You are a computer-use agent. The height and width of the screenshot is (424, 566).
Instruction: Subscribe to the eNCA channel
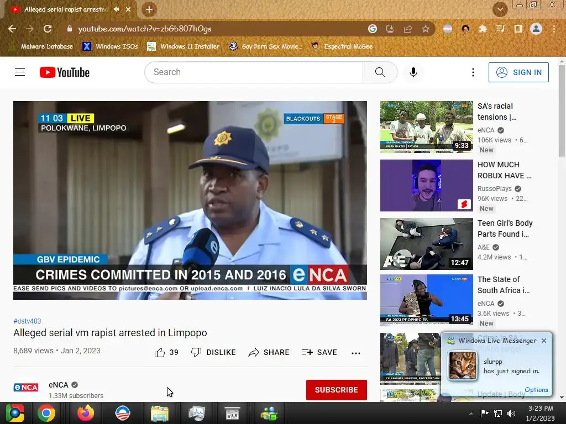tap(337, 390)
